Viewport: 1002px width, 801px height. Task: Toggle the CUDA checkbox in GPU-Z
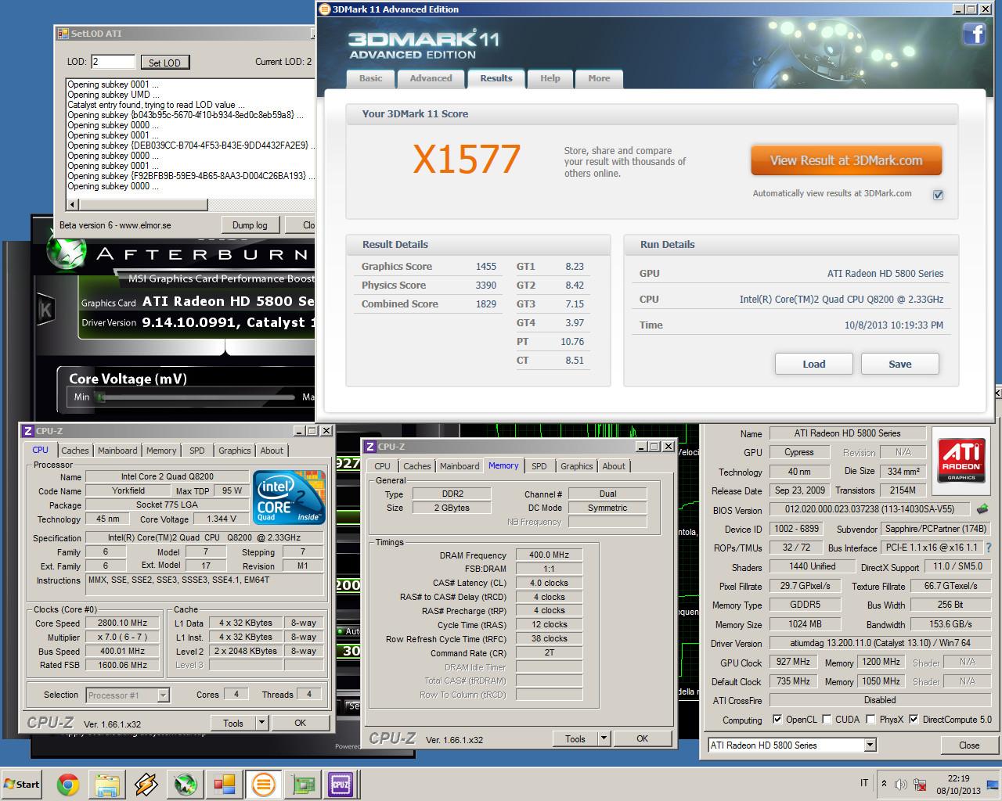tap(826, 720)
